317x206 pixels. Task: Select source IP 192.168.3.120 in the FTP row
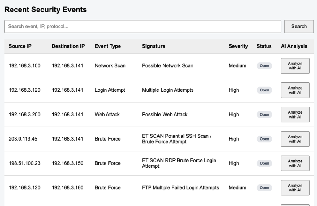pos(24,188)
